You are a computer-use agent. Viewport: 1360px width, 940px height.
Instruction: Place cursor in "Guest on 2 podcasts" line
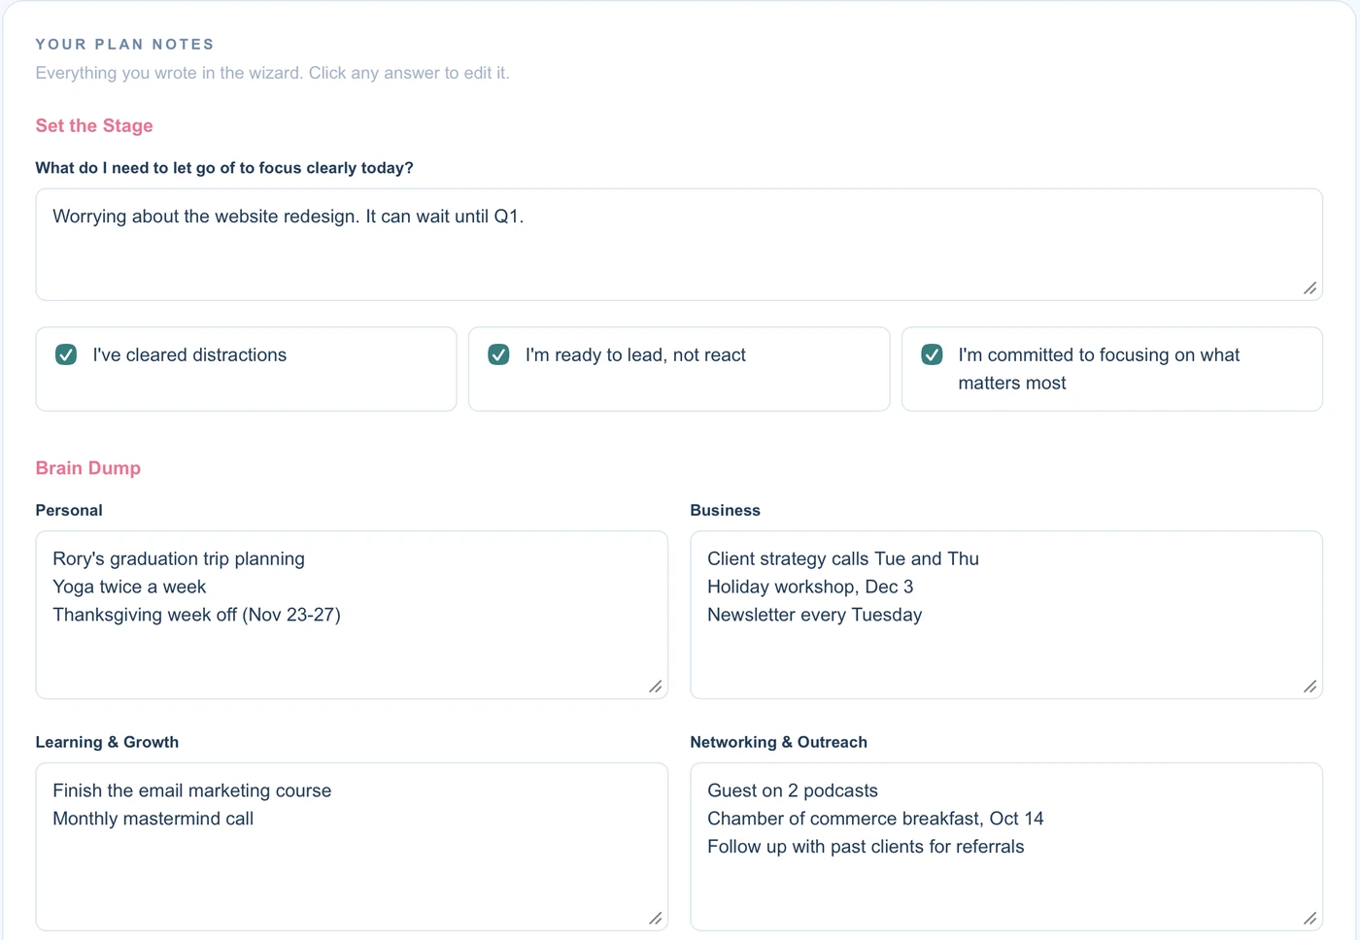793,791
